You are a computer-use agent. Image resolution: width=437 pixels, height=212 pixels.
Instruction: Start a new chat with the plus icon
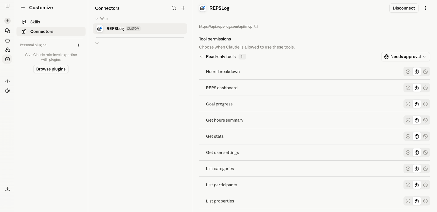coord(8,21)
